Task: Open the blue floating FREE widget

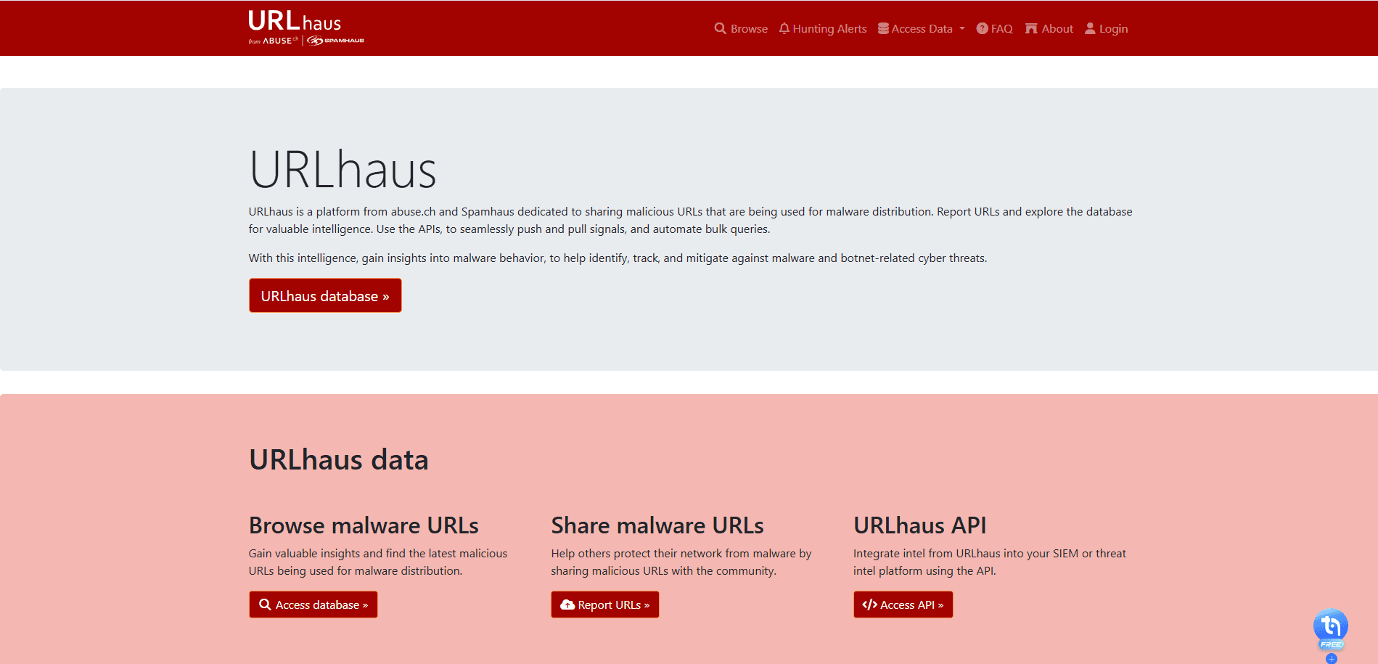Action: [x=1330, y=626]
